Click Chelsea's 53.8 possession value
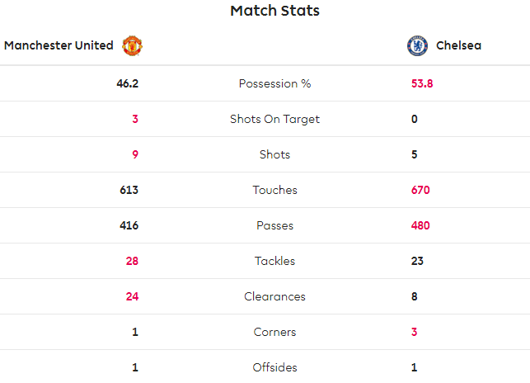The width and height of the screenshot is (530, 383). [x=422, y=83]
